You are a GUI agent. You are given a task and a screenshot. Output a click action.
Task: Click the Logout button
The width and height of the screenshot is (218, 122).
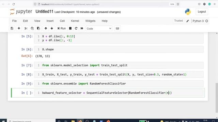click(x=202, y=12)
